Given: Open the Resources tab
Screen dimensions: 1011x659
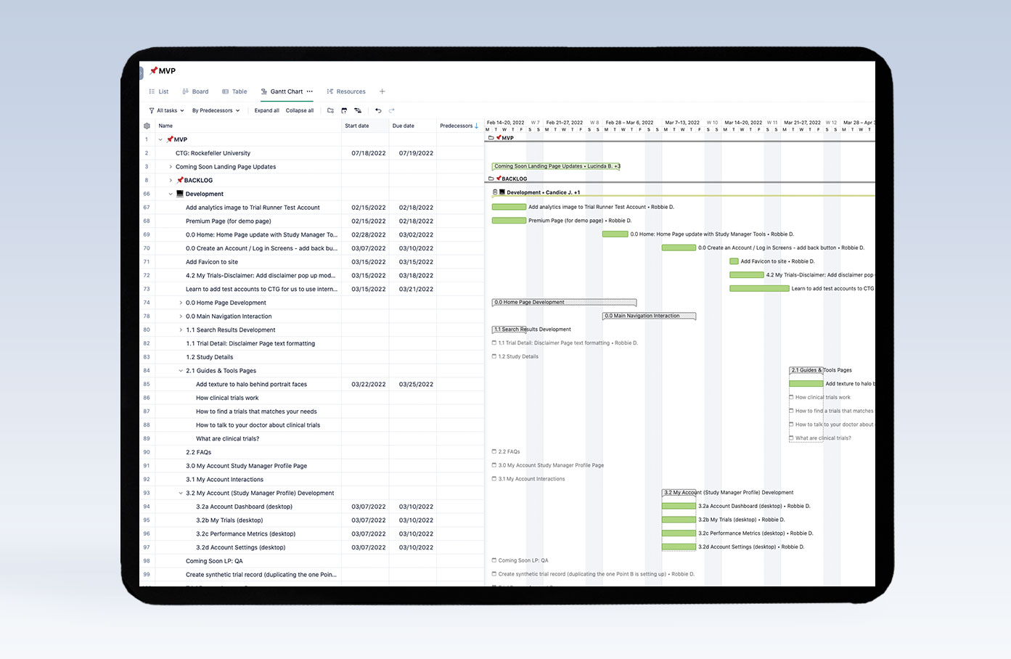Looking at the screenshot, I should [346, 91].
